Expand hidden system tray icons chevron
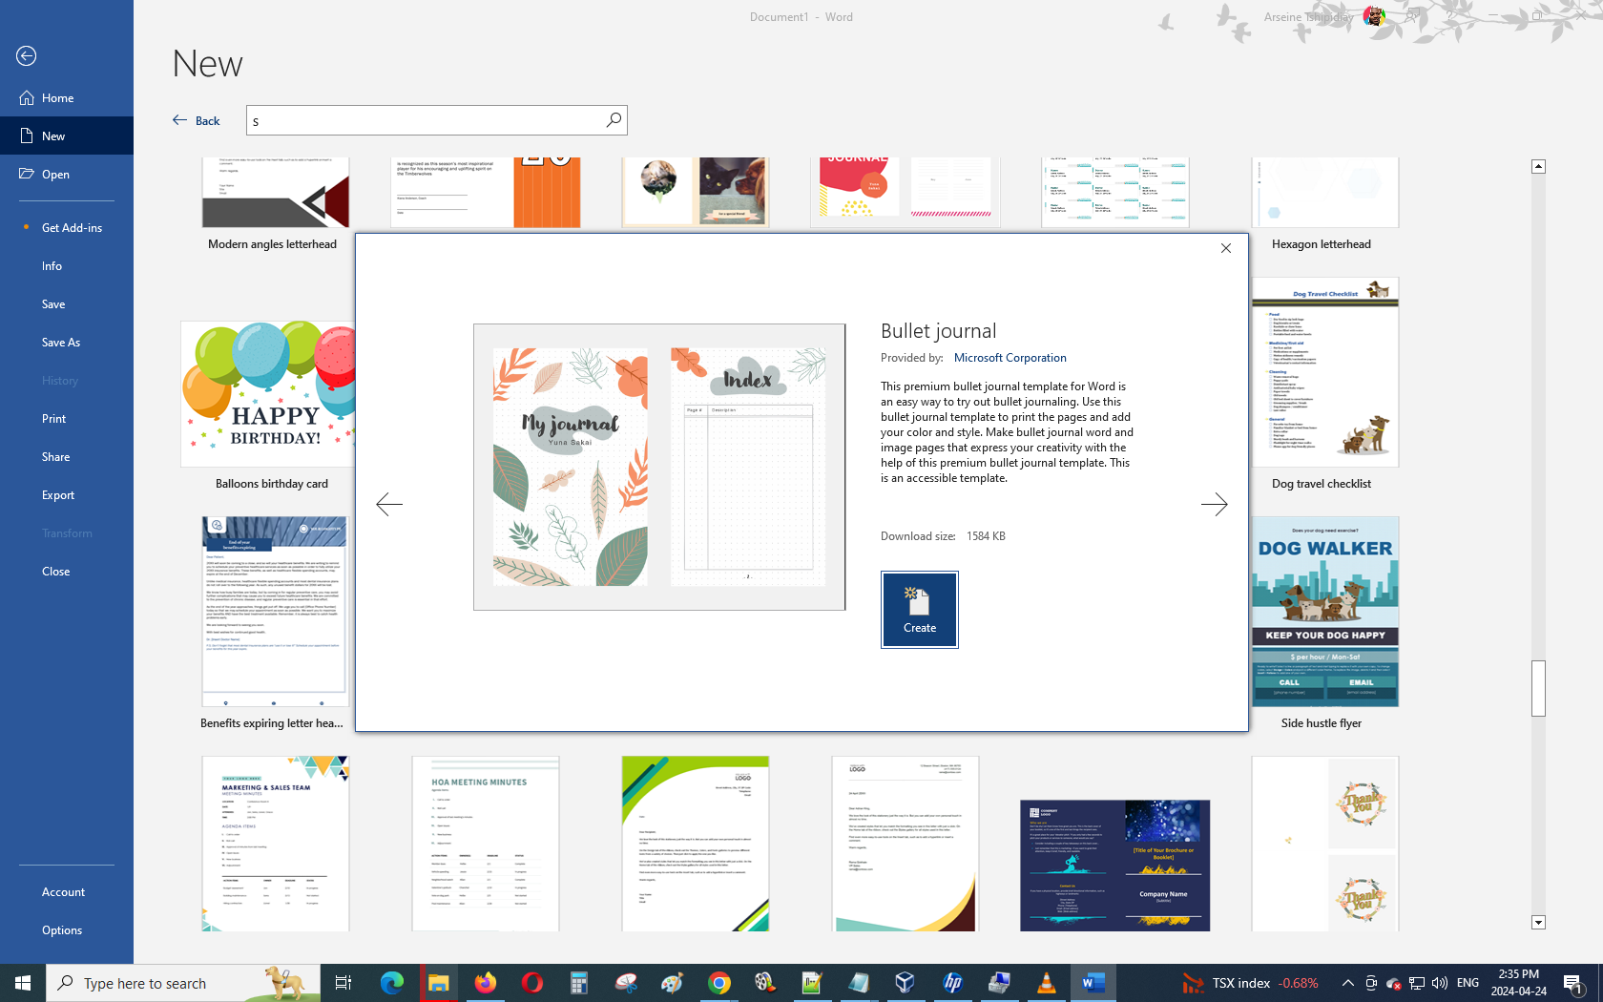This screenshot has width=1603, height=1002. [1347, 983]
